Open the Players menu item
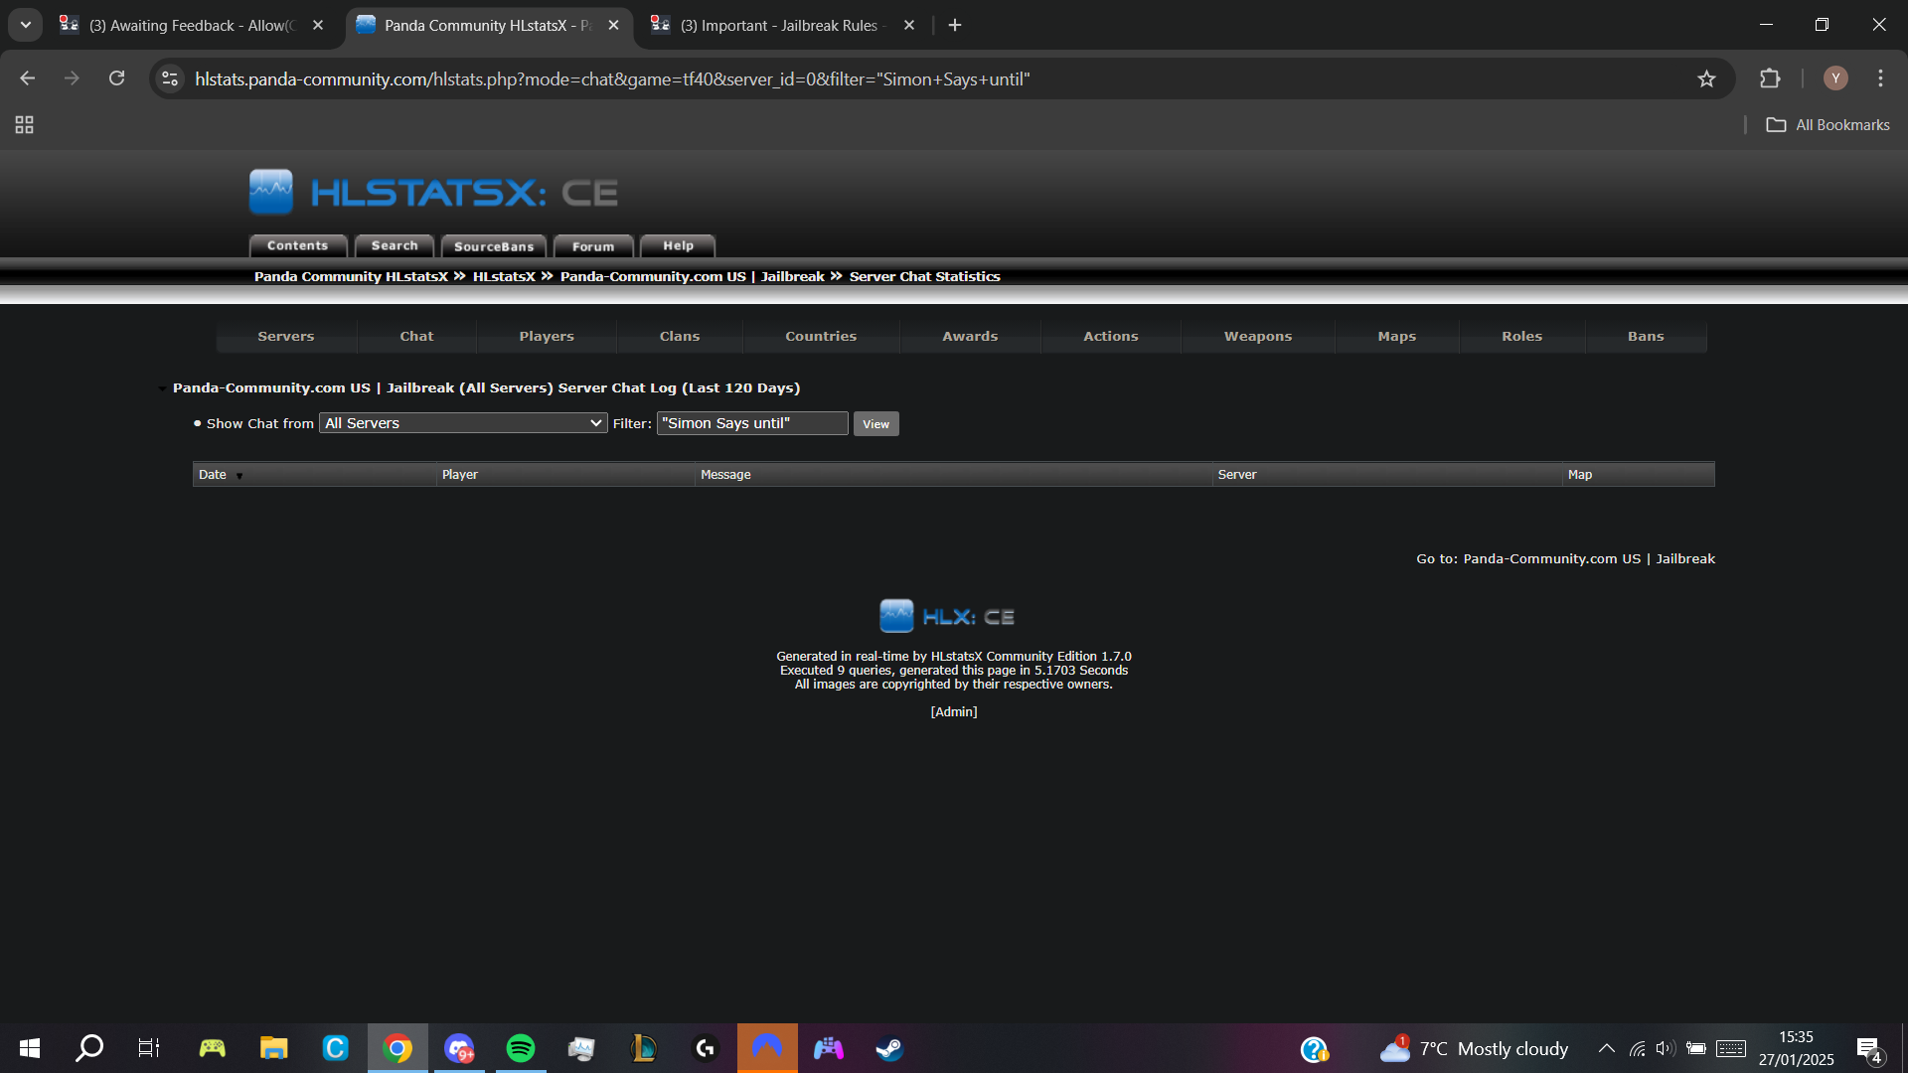The width and height of the screenshot is (1908, 1073). 547,337
